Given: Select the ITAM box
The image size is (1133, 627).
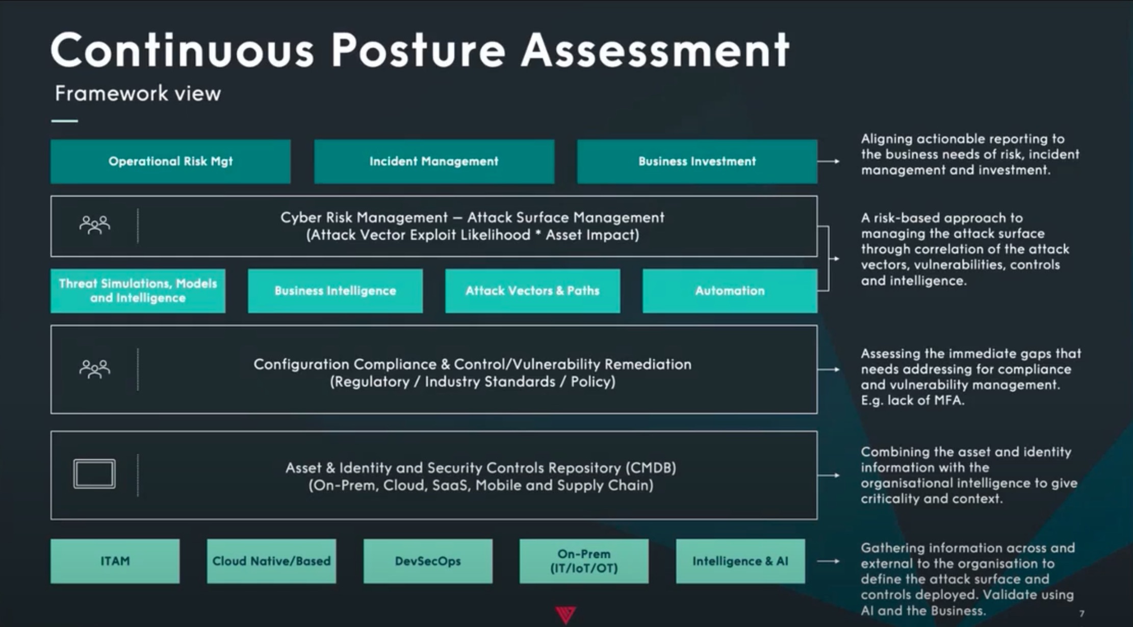Looking at the screenshot, I should [x=115, y=561].
